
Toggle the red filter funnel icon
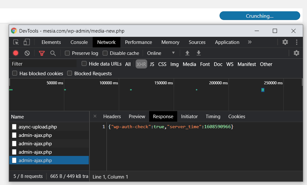coord(42,53)
